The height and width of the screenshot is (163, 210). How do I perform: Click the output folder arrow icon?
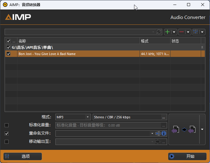[x=158, y=142]
